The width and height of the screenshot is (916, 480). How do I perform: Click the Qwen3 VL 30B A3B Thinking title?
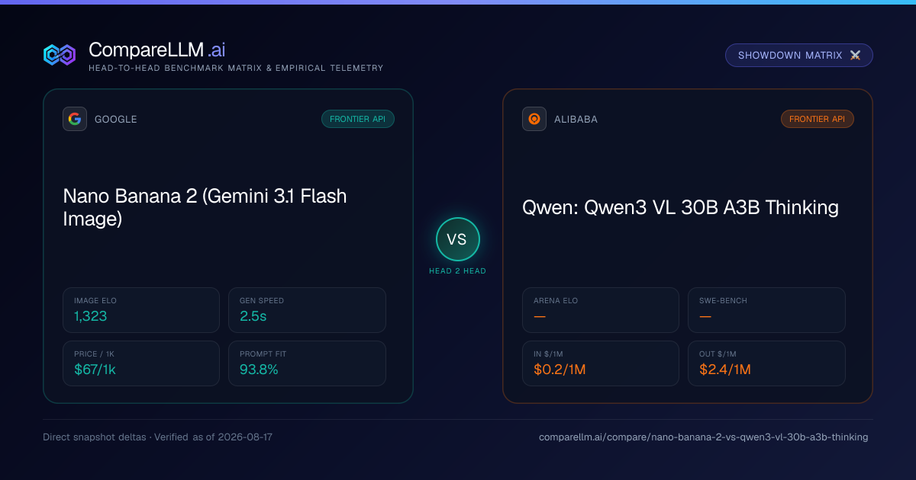tap(680, 207)
